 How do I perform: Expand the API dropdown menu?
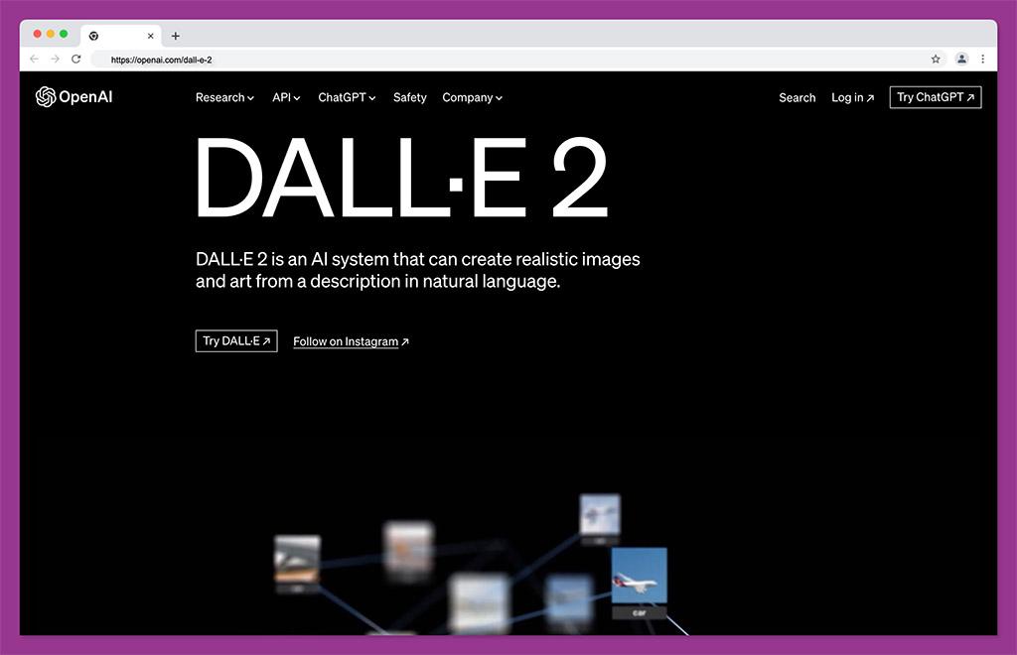click(x=286, y=98)
